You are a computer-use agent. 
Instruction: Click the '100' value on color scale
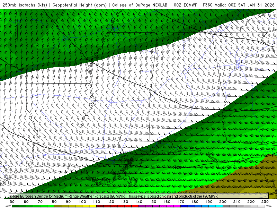pyautogui.click(x=82, y=202)
